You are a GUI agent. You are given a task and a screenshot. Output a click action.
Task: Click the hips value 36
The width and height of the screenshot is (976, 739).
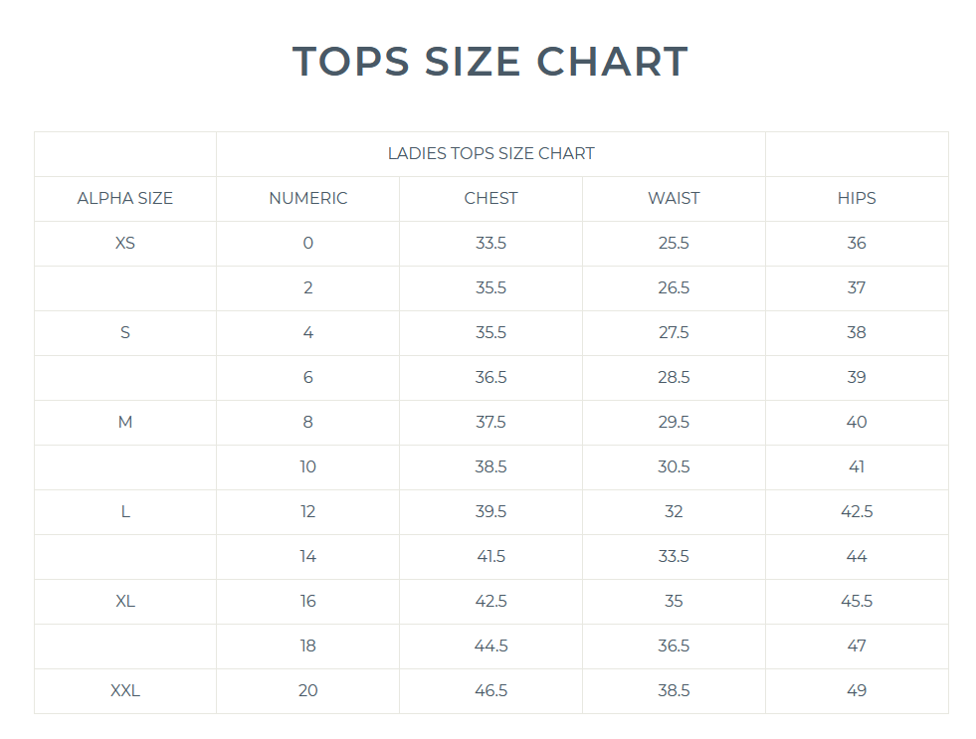857,243
